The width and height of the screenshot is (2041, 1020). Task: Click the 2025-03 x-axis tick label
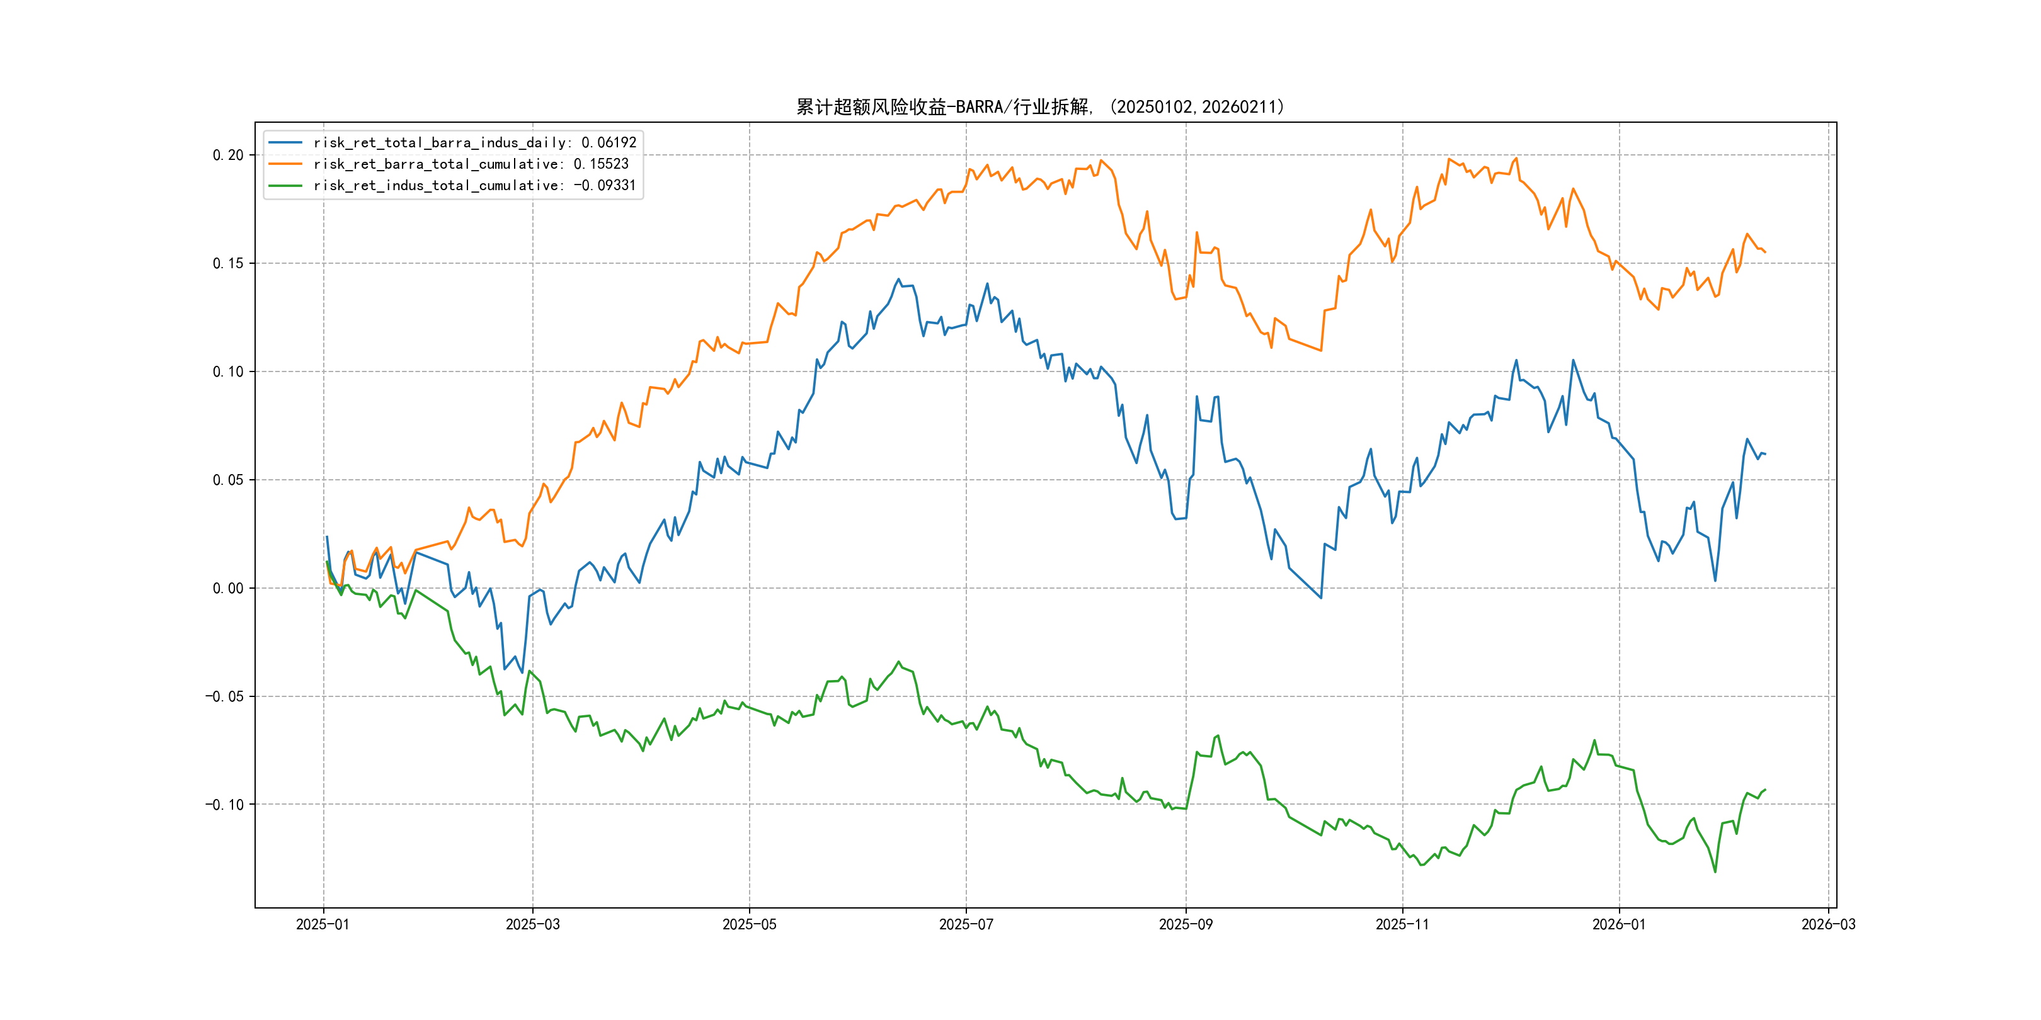pyautogui.click(x=532, y=924)
